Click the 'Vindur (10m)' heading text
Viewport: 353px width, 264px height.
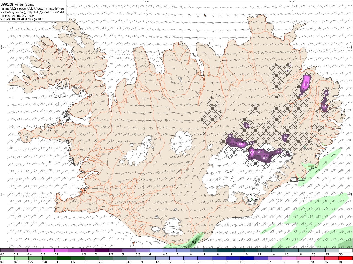[25, 5]
